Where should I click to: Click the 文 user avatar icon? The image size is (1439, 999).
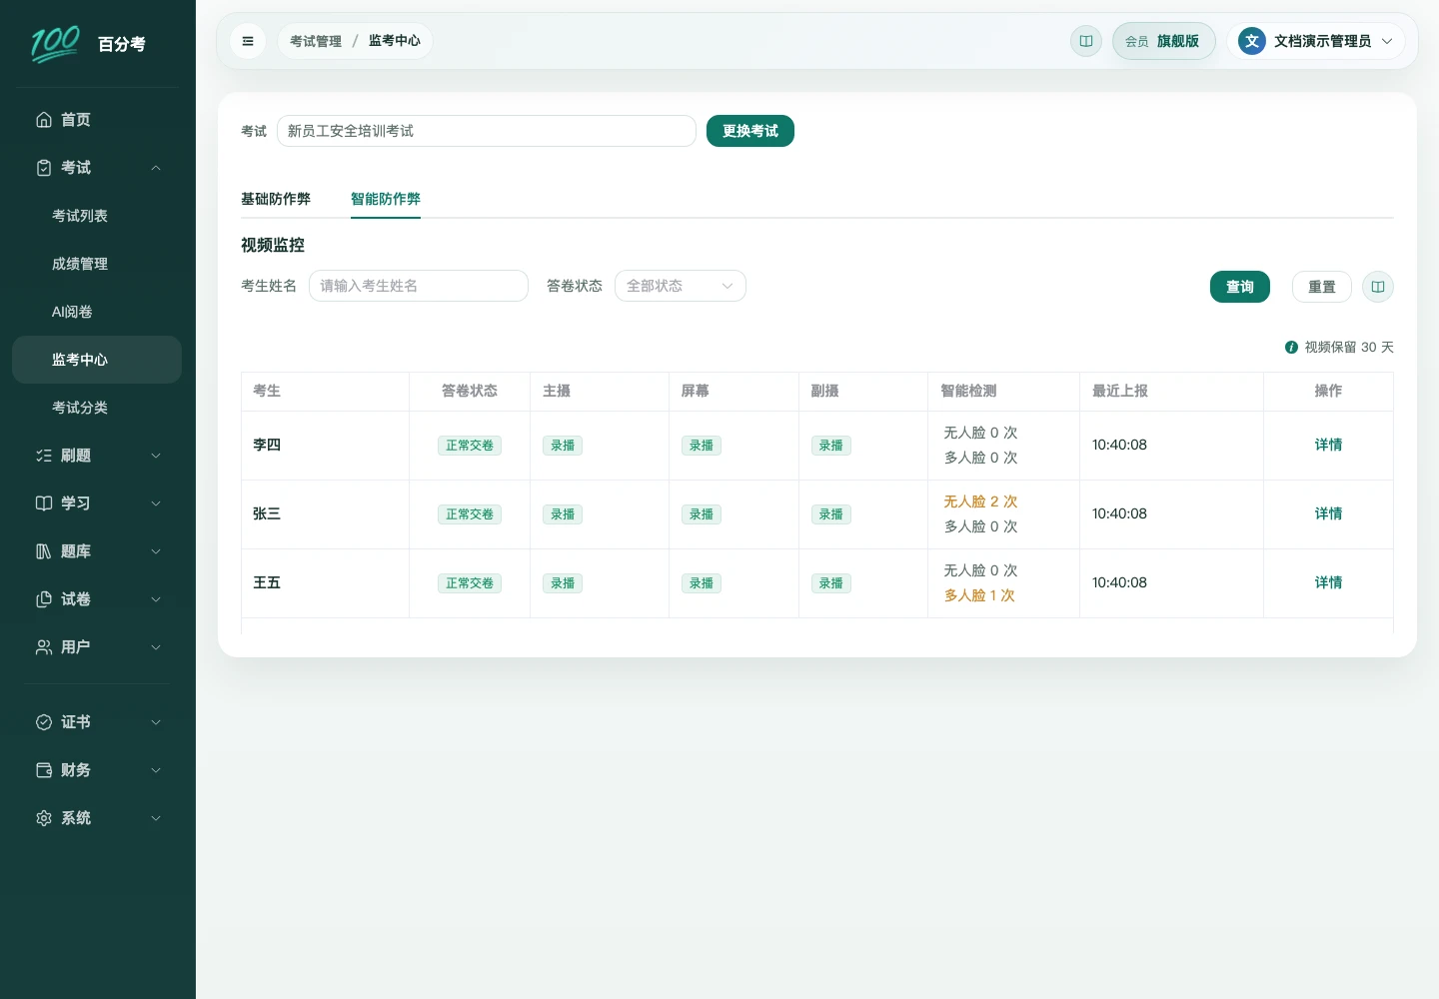click(1251, 41)
